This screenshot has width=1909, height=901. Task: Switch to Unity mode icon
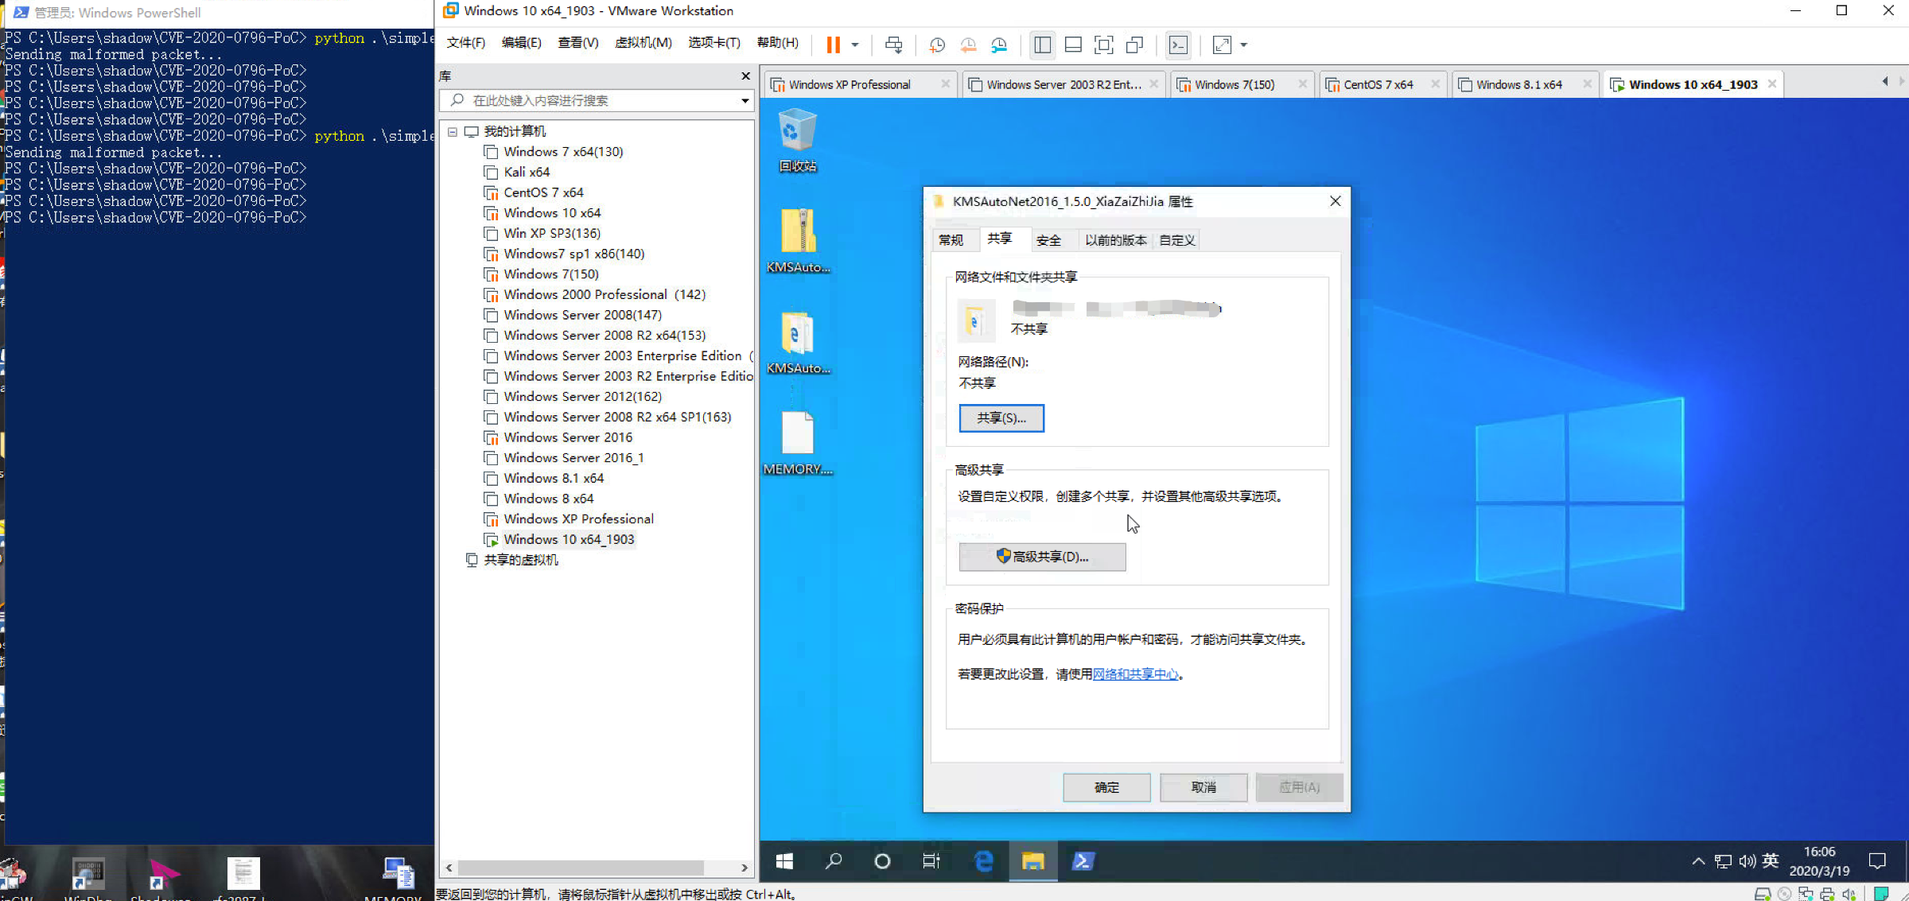pyautogui.click(x=1135, y=45)
